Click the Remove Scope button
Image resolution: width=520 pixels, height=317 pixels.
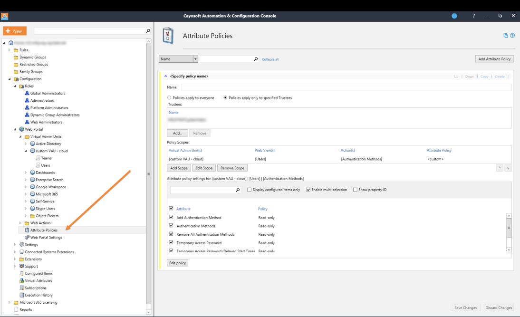click(x=232, y=168)
